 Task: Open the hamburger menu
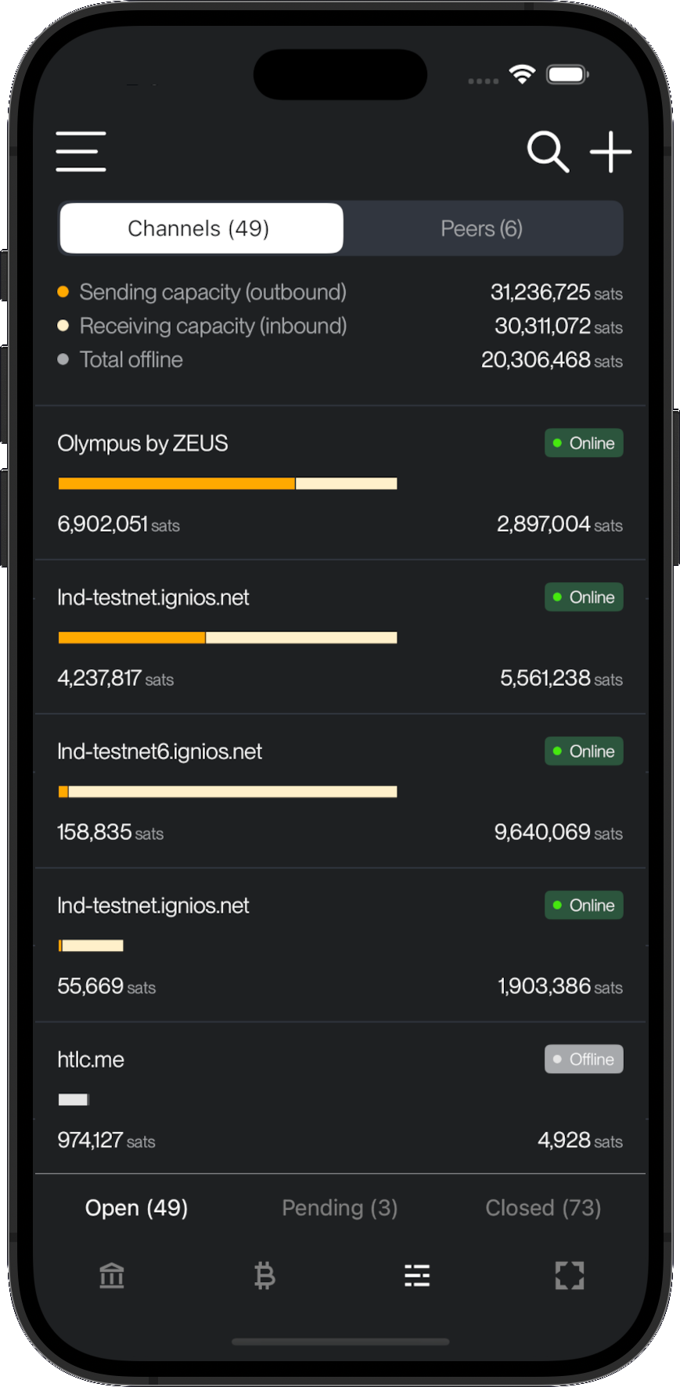click(81, 151)
